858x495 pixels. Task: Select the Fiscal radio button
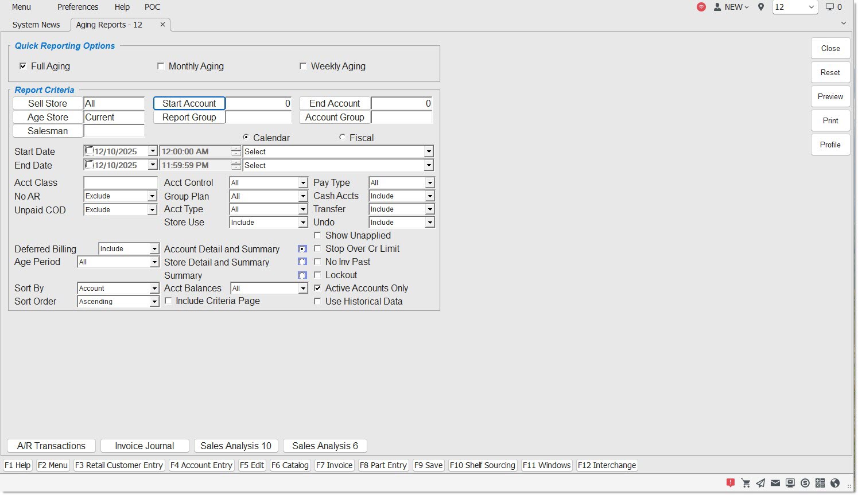pyautogui.click(x=343, y=138)
